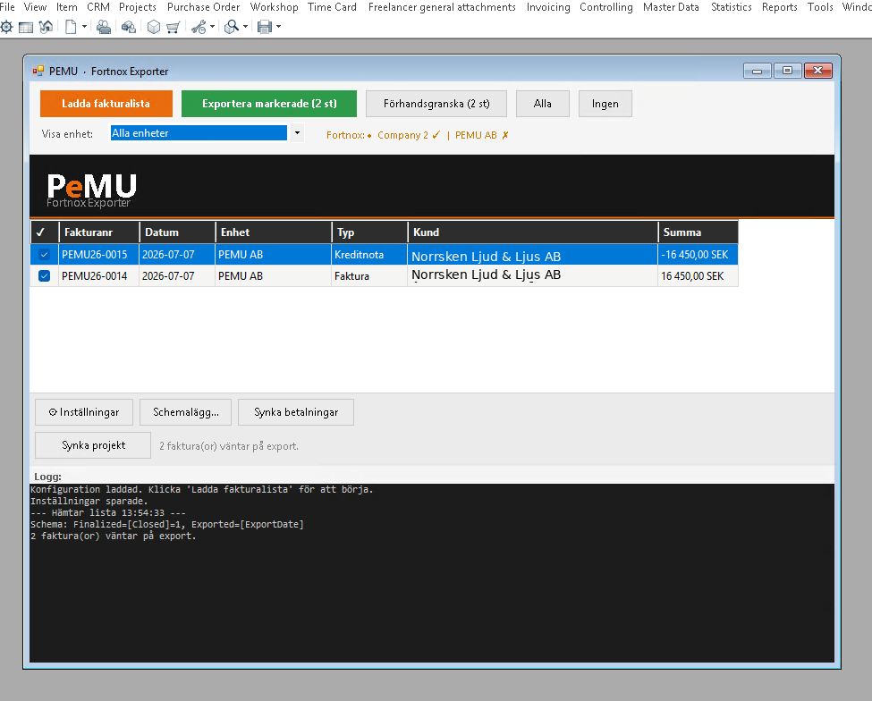Click Förhandsgranska (2 st) button

pyautogui.click(x=436, y=104)
